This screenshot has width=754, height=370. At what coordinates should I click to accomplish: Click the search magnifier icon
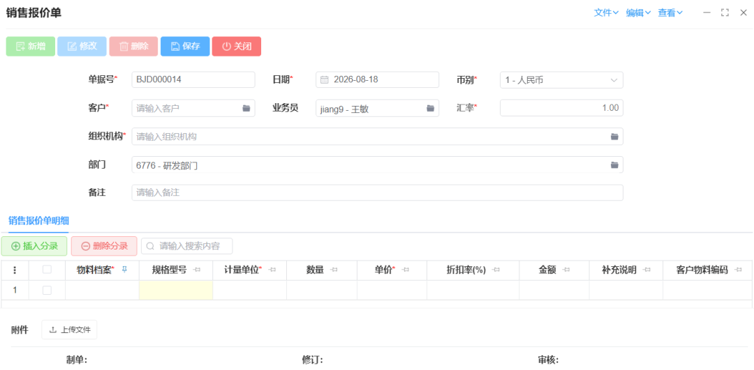click(x=150, y=246)
